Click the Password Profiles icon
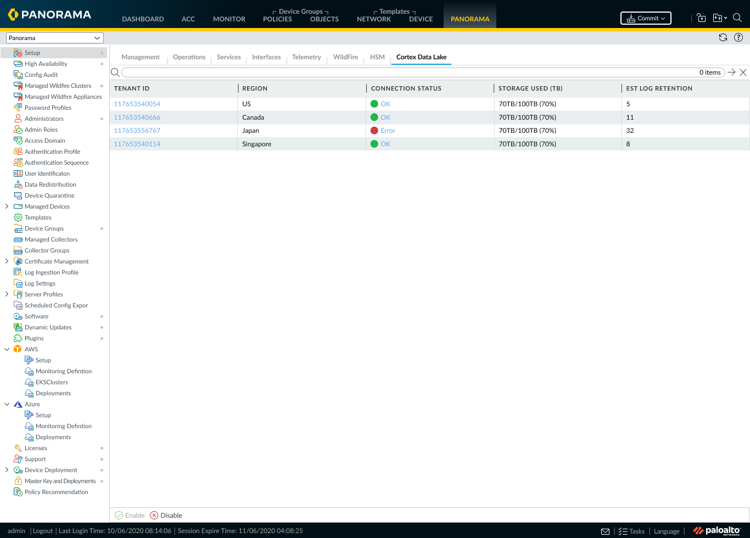 pos(18,108)
